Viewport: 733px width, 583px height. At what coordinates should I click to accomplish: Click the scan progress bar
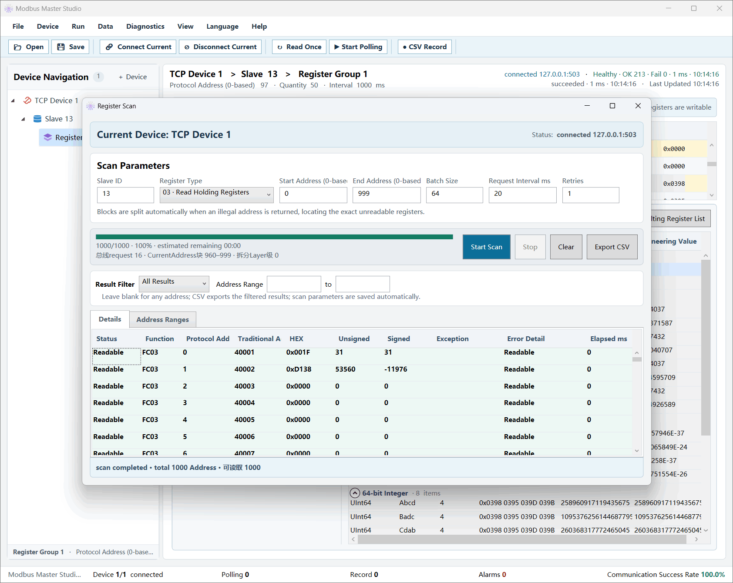click(x=274, y=237)
